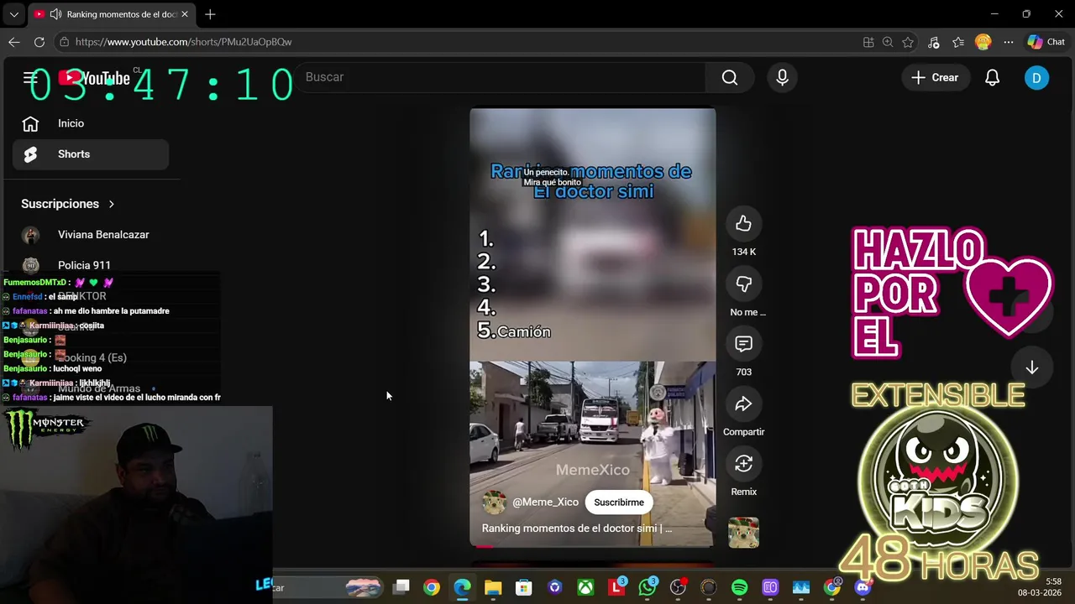Click the short video player frame
Image resolution: width=1075 pixels, height=604 pixels.
(593, 327)
